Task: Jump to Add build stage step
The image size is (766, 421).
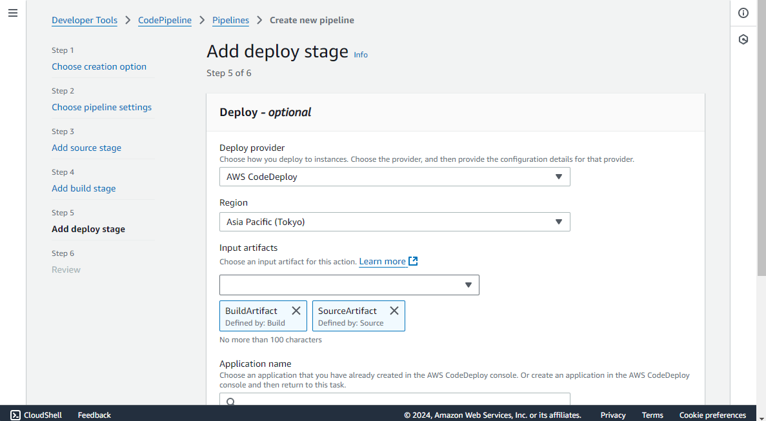Action: pyautogui.click(x=83, y=188)
